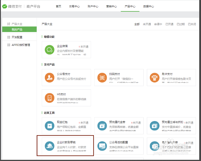Image resolution: width=201 pixels, height=161 pixels.
Task: Click the 企业付款到零钱 payment icon
Action: click(x=50, y=146)
